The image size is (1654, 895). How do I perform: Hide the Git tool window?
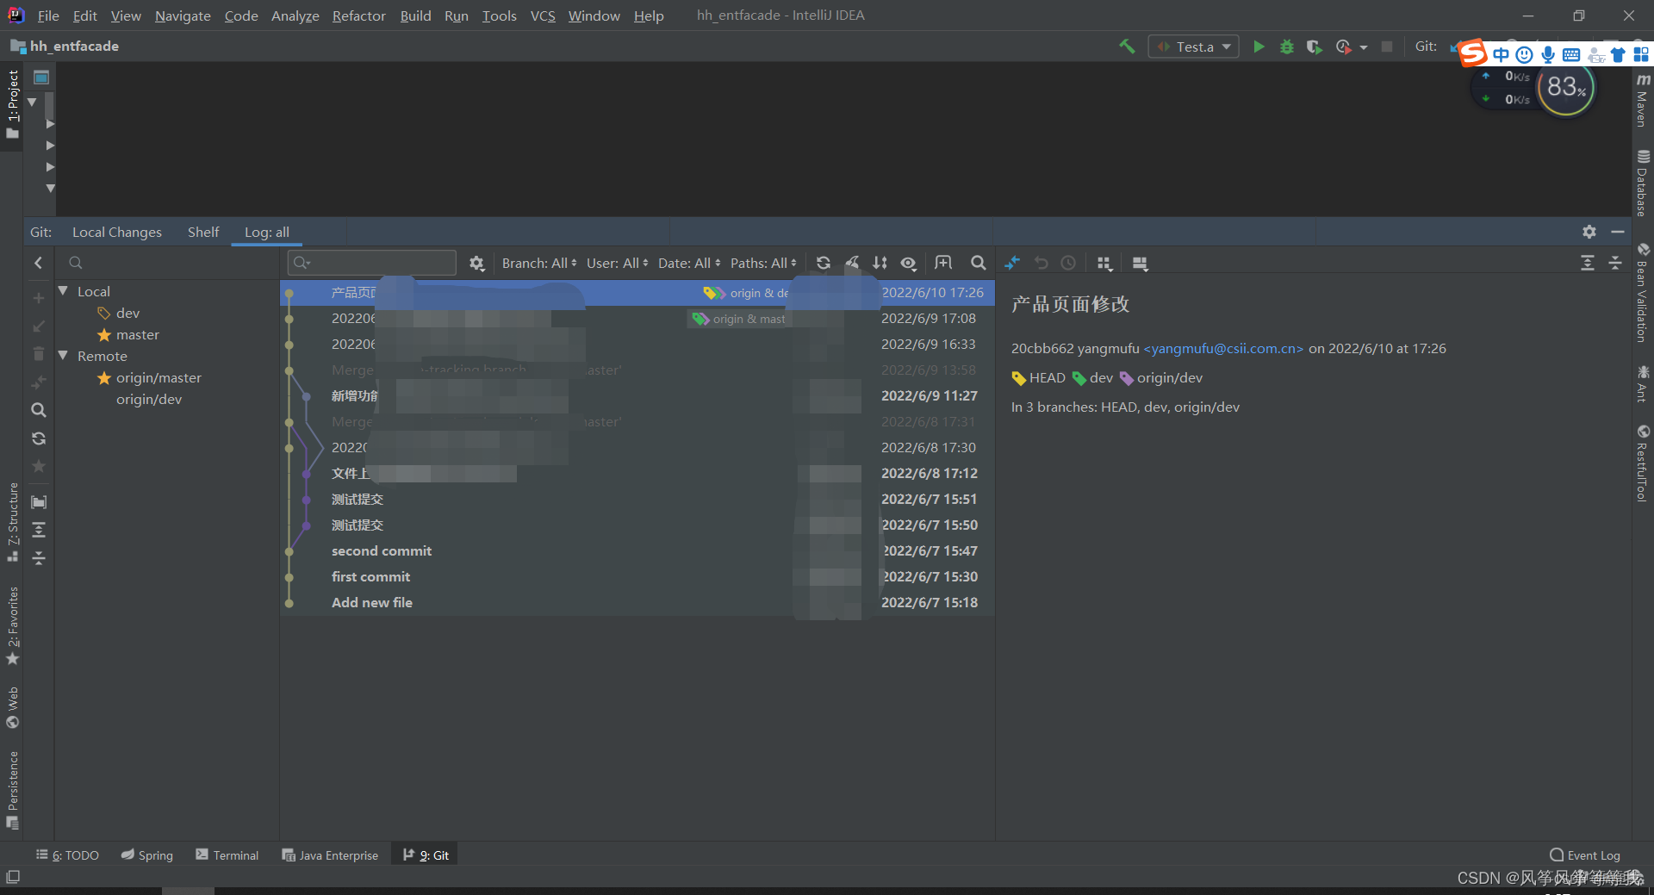[1618, 232]
